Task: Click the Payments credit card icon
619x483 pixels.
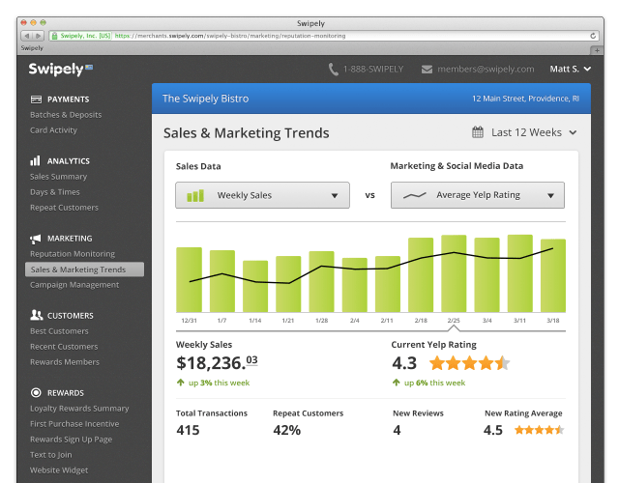Action: (36, 99)
